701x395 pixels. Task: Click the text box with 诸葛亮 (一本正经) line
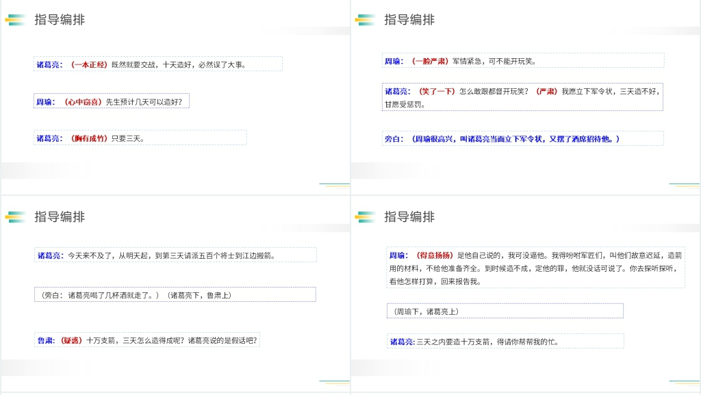tap(157, 64)
